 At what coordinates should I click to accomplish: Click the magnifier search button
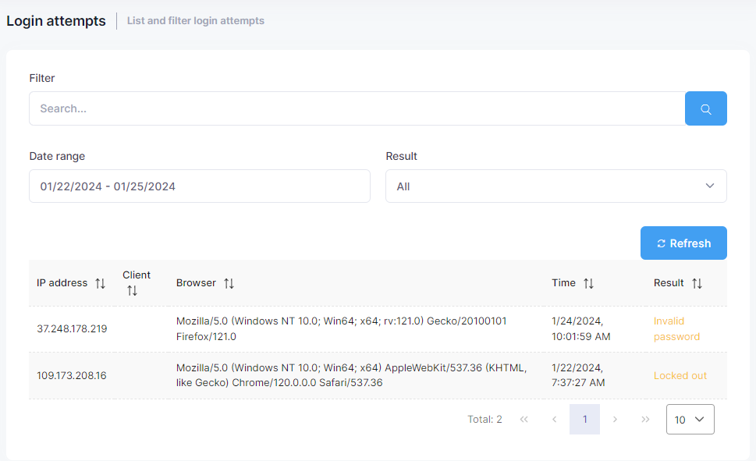(705, 108)
